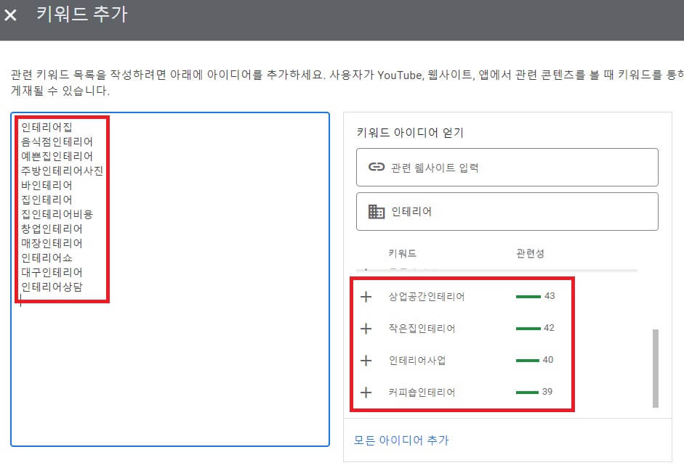The height and width of the screenshot is (468, 684).
Task: Click the 관련성 column header
Action: pos(530,253)
